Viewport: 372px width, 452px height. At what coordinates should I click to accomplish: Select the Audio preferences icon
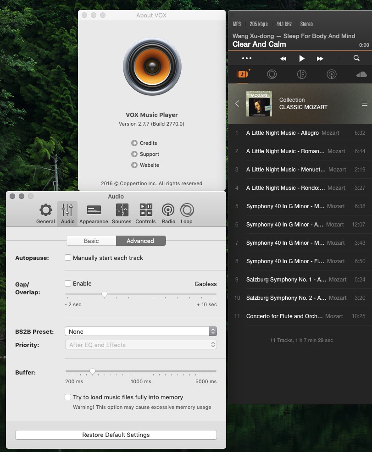pyautogui.click(x=67, y=214)
